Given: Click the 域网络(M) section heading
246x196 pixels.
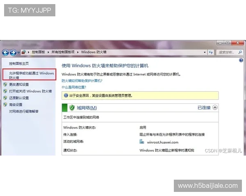Looking at the screenshot, I should [87, 108].
